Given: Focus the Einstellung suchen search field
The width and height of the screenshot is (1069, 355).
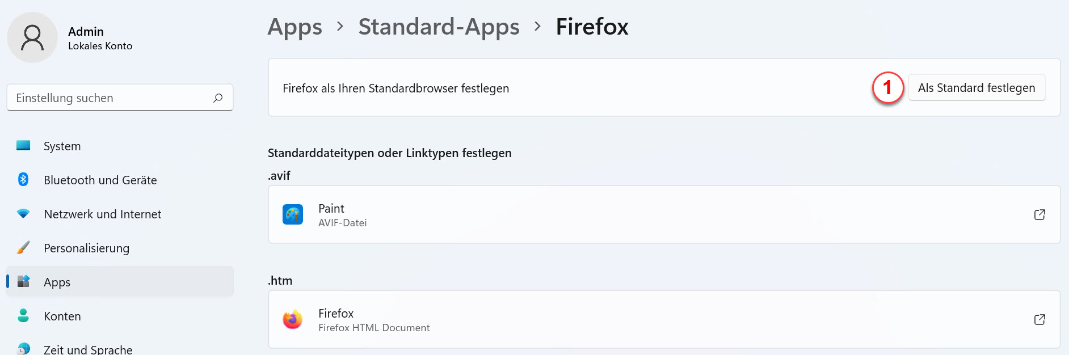Looking at the screenshot, I should point(120,98).
